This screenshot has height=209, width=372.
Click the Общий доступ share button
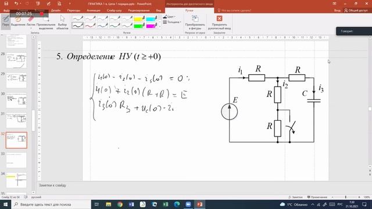point(356,10)
